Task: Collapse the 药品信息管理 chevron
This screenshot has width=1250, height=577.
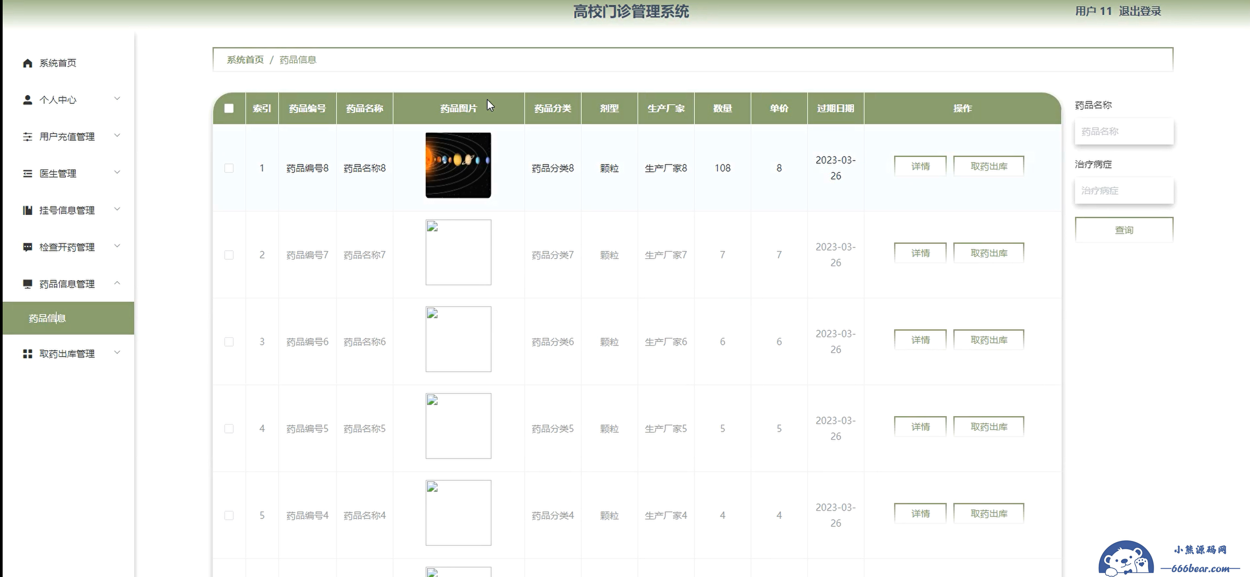Action: pyautogui.click(x=117, y=283)
